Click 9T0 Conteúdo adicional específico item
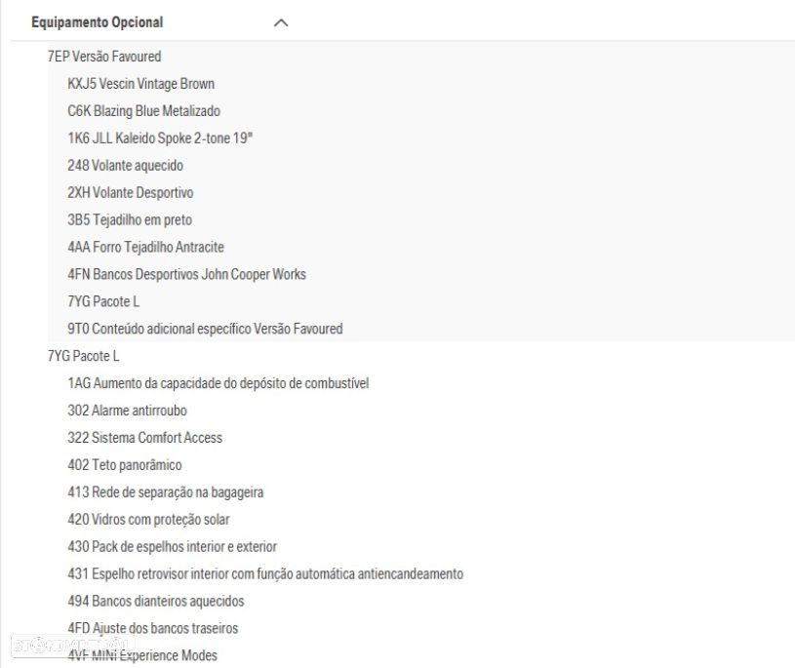The width and height of the screenshot is (795, 668). tap(206, 330)
